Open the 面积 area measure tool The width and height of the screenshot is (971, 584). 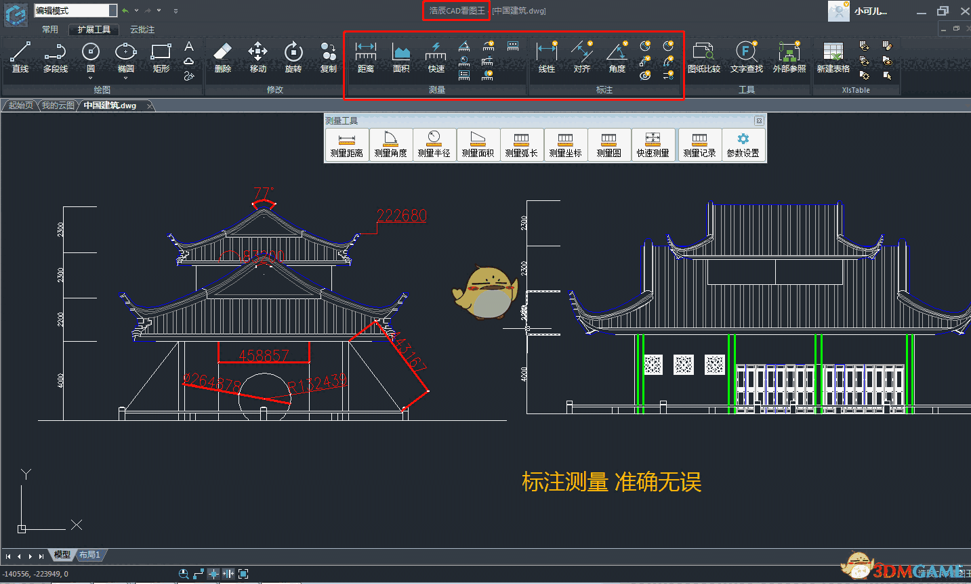401,58
